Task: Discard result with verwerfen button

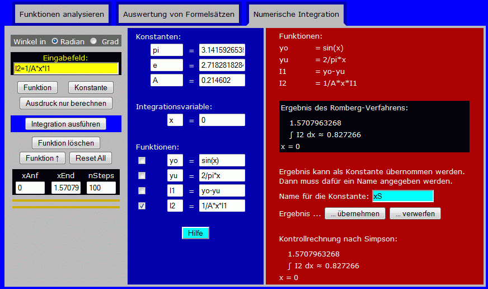Action: [415, 213]
